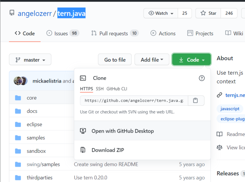Click the license scale icon
The height and width of the screenshot is (182, 245).
point(220,147)
